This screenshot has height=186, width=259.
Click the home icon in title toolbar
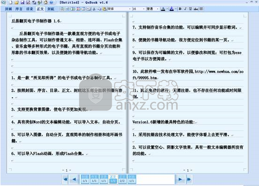point(46,2)
